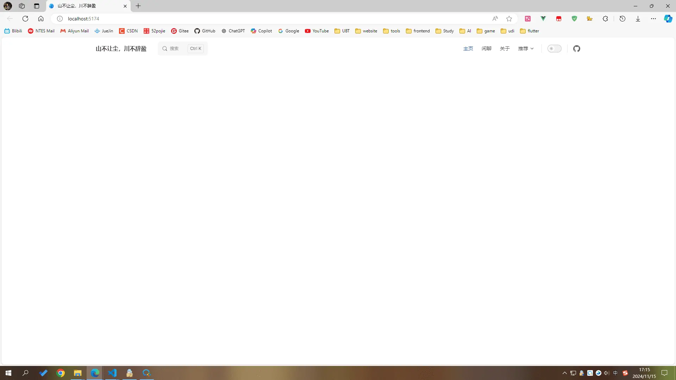Screen dimensions: 676x380
Task: Open the read aloud icon in address bar
Action: tap(495, 19)
